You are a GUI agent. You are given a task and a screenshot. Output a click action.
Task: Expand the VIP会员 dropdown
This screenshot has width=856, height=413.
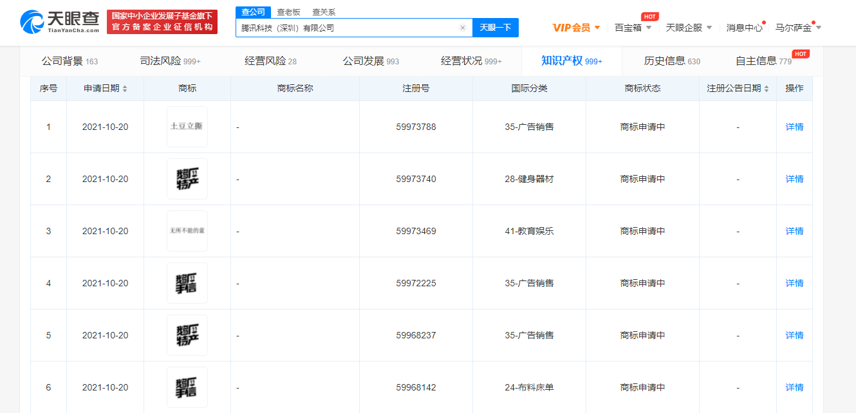tap(576, 28)
